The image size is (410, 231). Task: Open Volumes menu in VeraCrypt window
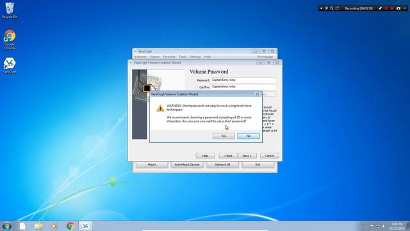pyautogui.click(x=140, y=56)
